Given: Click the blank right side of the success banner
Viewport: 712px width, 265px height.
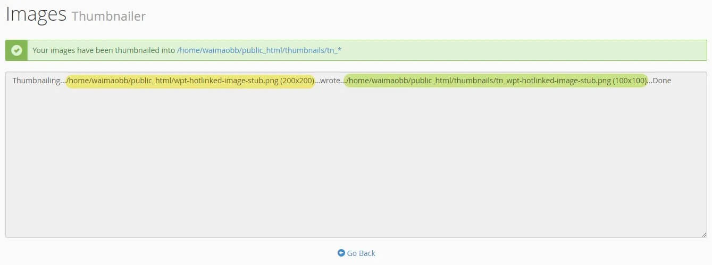Looking at the screenshot, I should [532, 50].
